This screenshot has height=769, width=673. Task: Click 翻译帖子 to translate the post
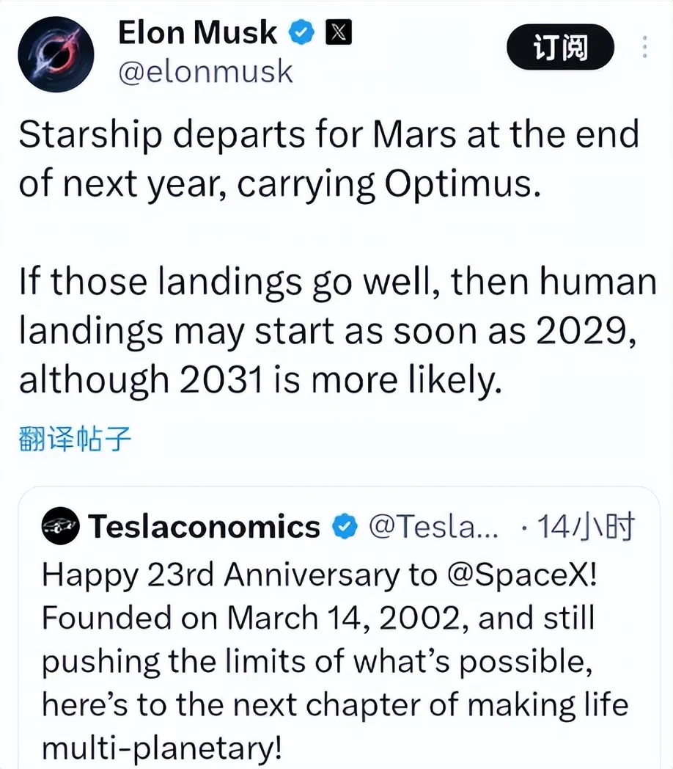pyautogui.click(x=75, y=438)
